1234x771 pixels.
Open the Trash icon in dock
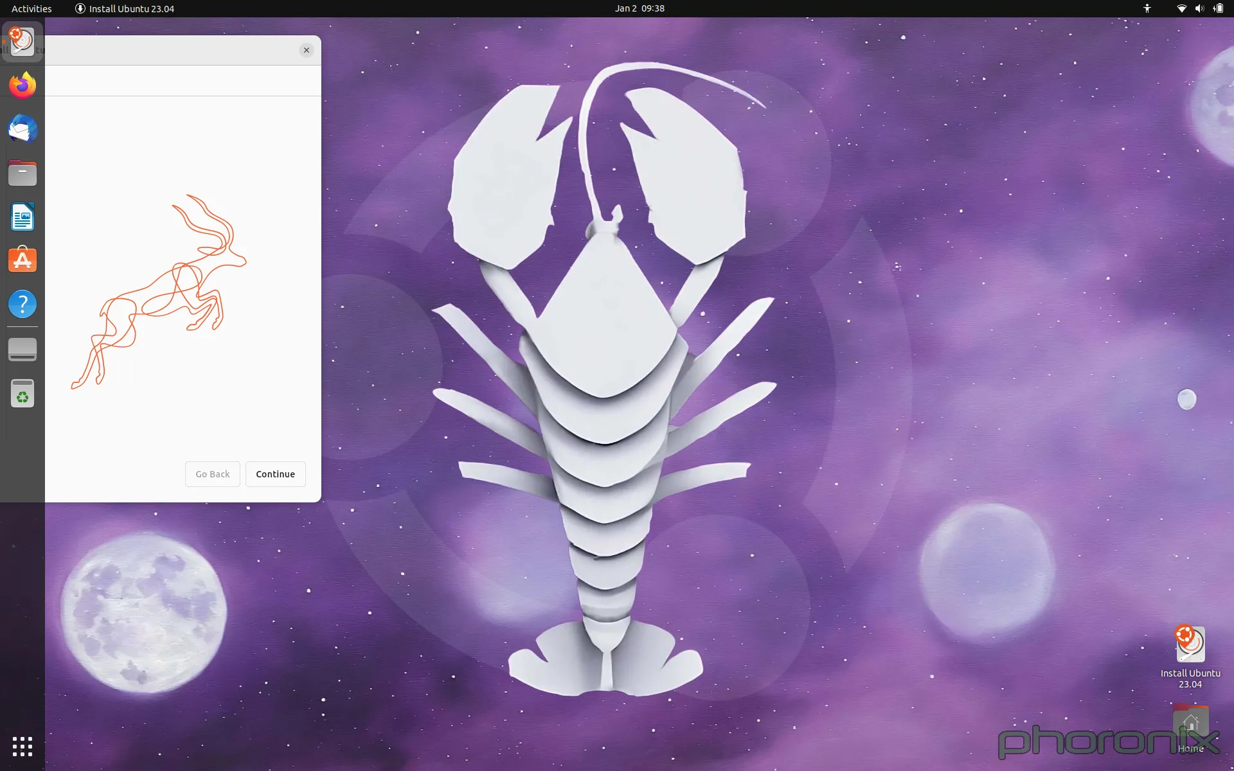[x=22, y=394]
